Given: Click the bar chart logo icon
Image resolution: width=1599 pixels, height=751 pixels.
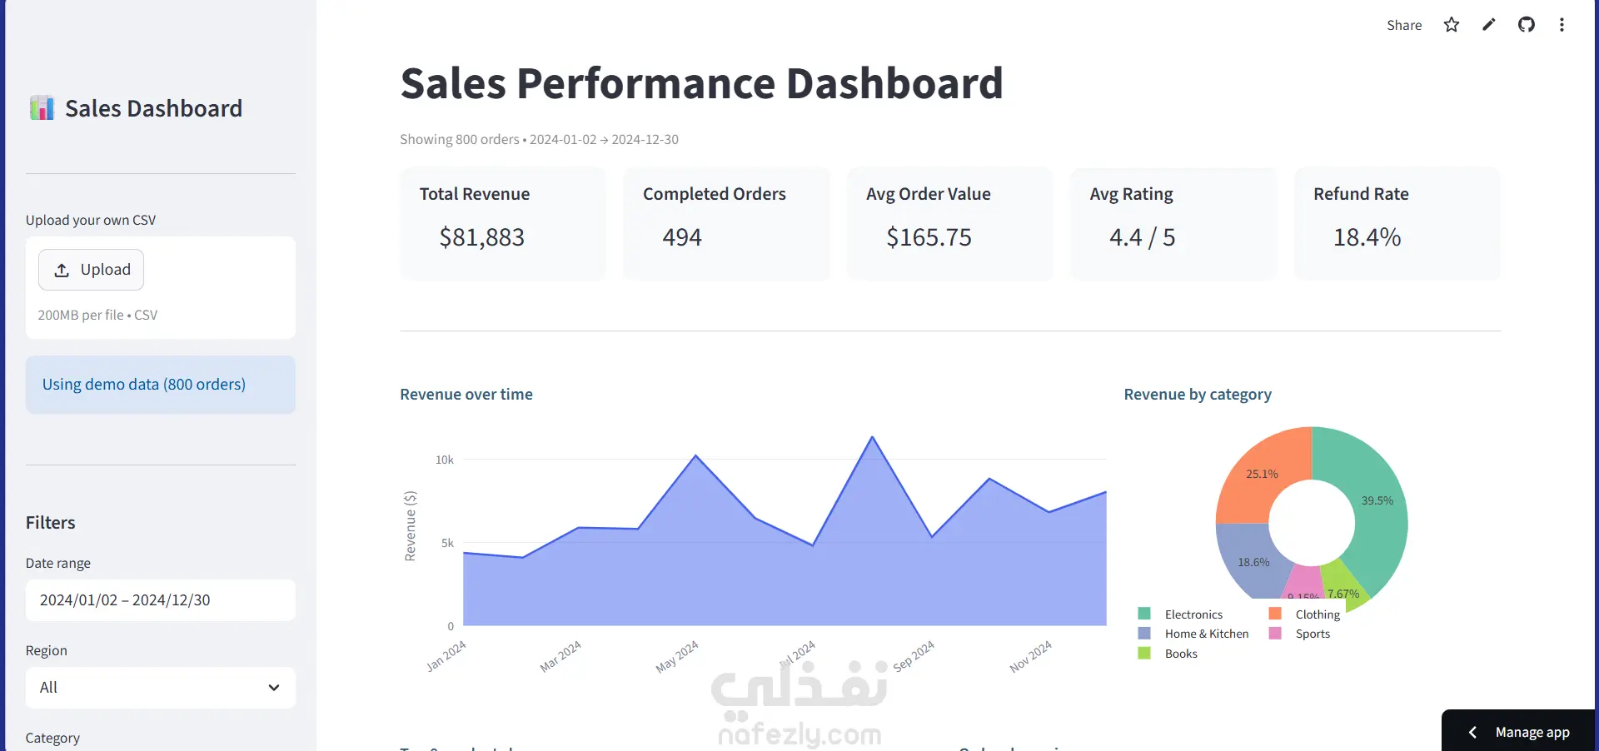Looking at the screenshot, I should coord(42,108).
